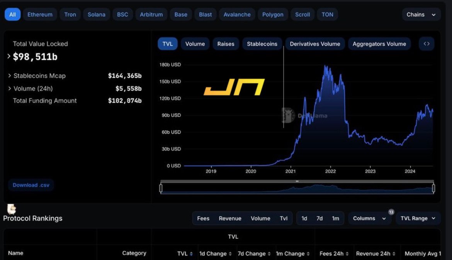
Task: Expand Total Value Locked breakdown
Action: [x=8, y=56]
